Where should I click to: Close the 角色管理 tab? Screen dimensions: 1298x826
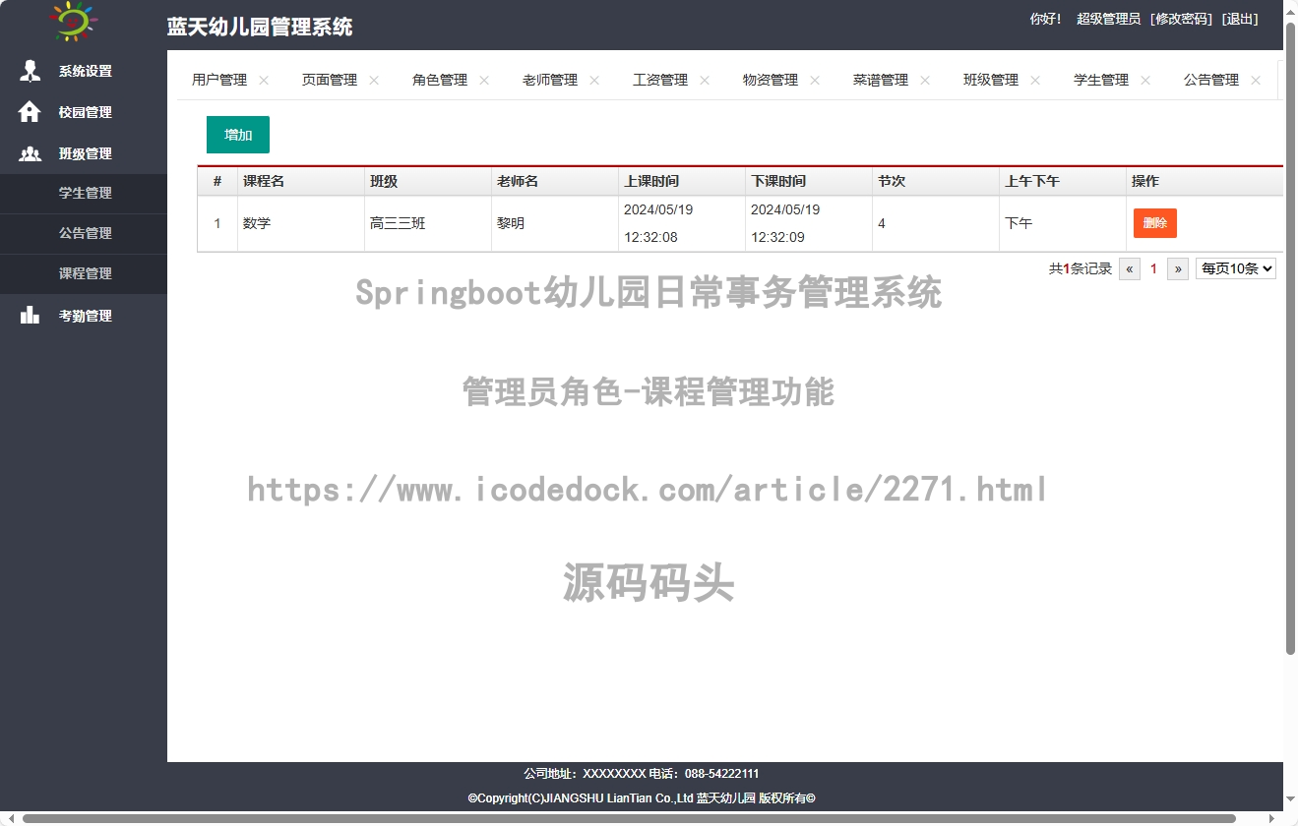click(484, 81)
